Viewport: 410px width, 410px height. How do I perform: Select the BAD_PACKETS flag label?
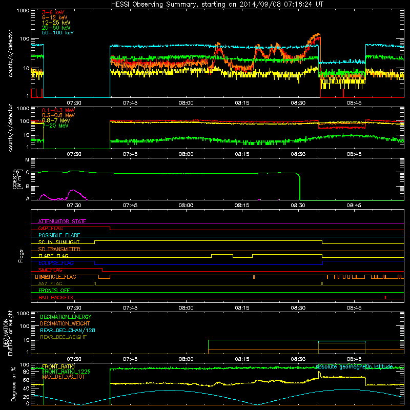coord(56,297)
